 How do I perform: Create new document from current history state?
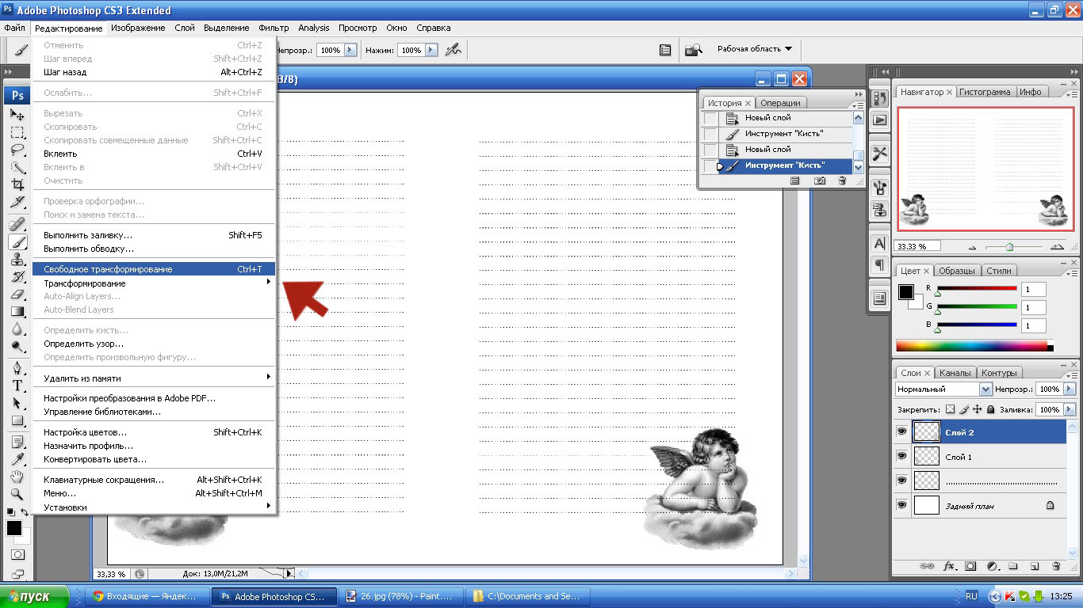click(796, 181)
